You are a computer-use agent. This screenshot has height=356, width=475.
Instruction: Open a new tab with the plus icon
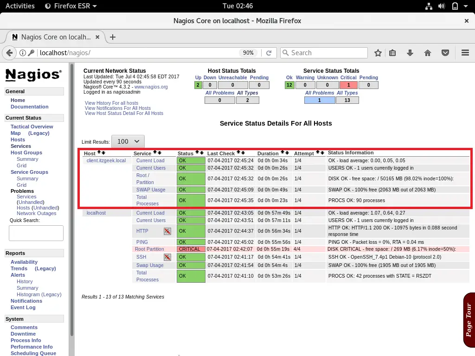point(113,37)
